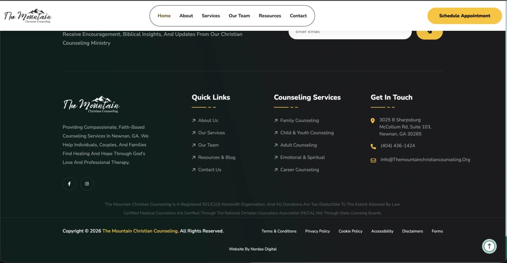Click the yellow location pin icon
The width and height of the screenshot is (507, 263).
pyautogui.click(x=373, y=120)
